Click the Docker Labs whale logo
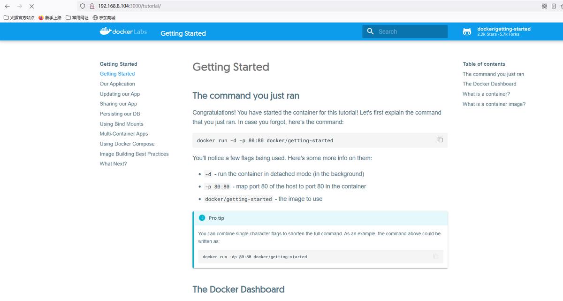The image size is (563, 301). click(x=107, y=31)
